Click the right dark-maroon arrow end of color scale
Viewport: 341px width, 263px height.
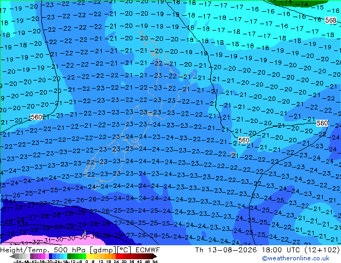point(155,257)
